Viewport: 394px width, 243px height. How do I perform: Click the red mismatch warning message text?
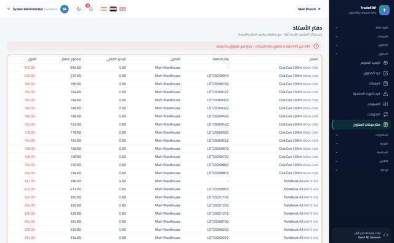[263, 47]
